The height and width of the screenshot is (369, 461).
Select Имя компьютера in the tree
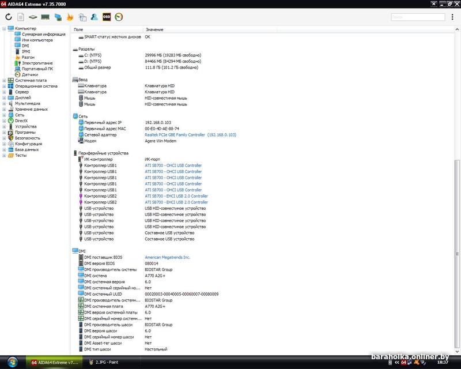pos(37,40)
